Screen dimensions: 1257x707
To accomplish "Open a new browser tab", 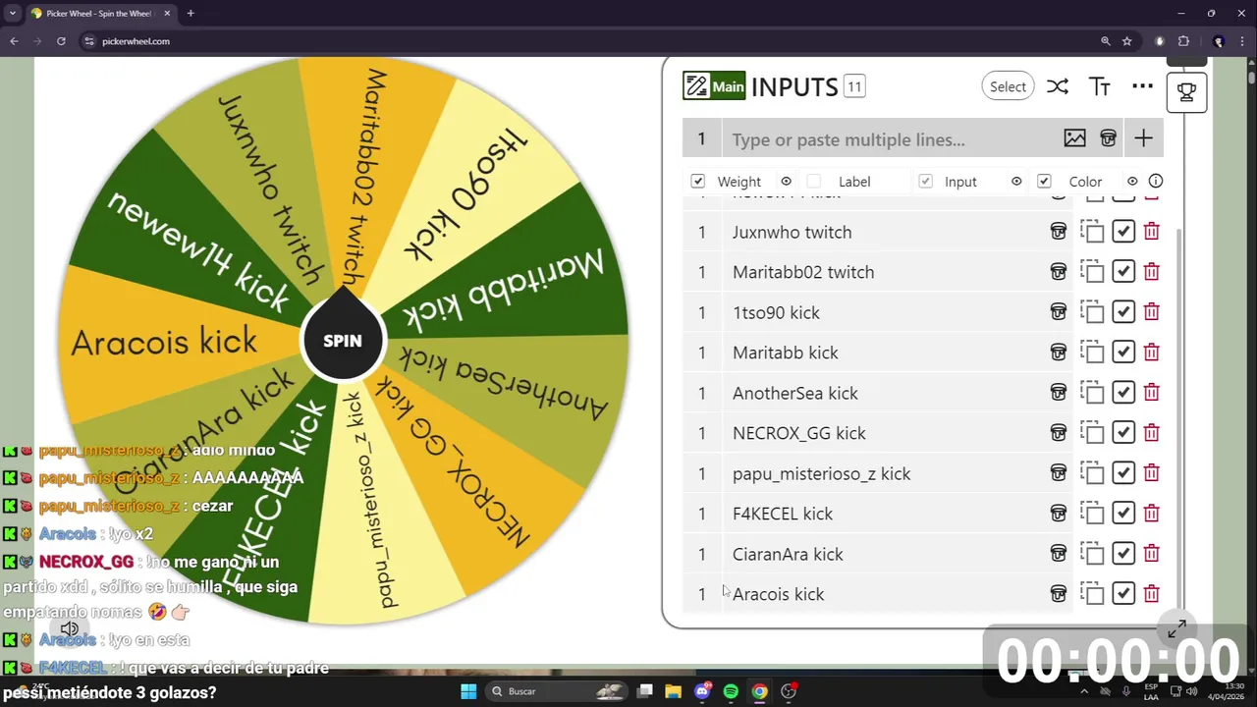I will (191, 14).
